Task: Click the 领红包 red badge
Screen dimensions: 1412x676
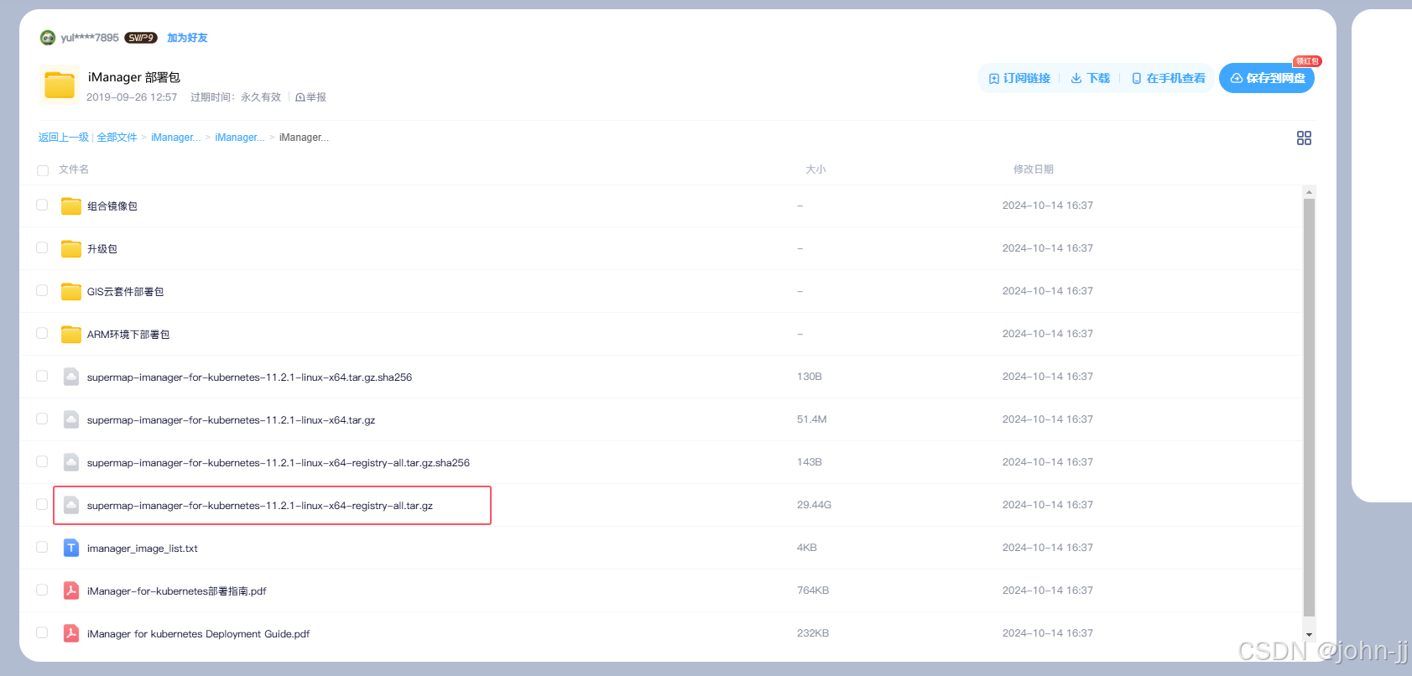Action: (x=1307, y=61)
